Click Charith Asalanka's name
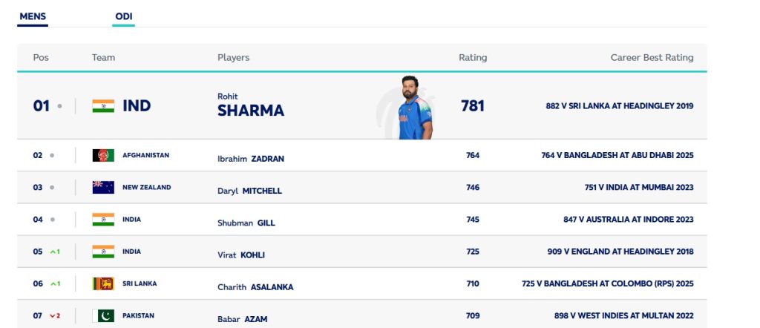 tap(255, 287)
